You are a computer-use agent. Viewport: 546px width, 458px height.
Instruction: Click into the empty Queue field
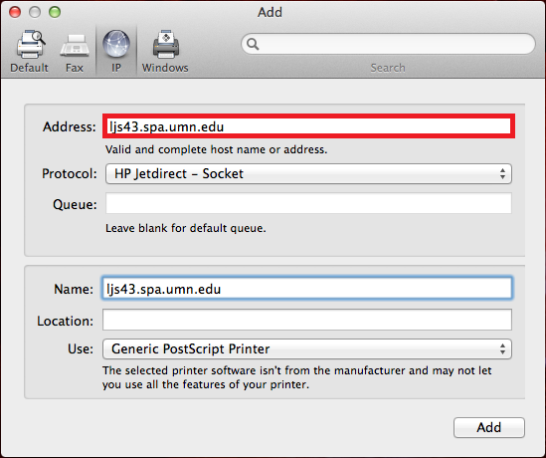pos(308,203)
